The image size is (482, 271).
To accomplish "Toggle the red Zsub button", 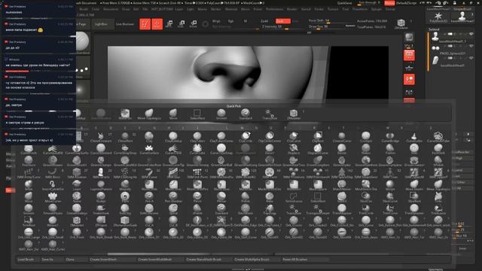I will click(x=283, y=21).
